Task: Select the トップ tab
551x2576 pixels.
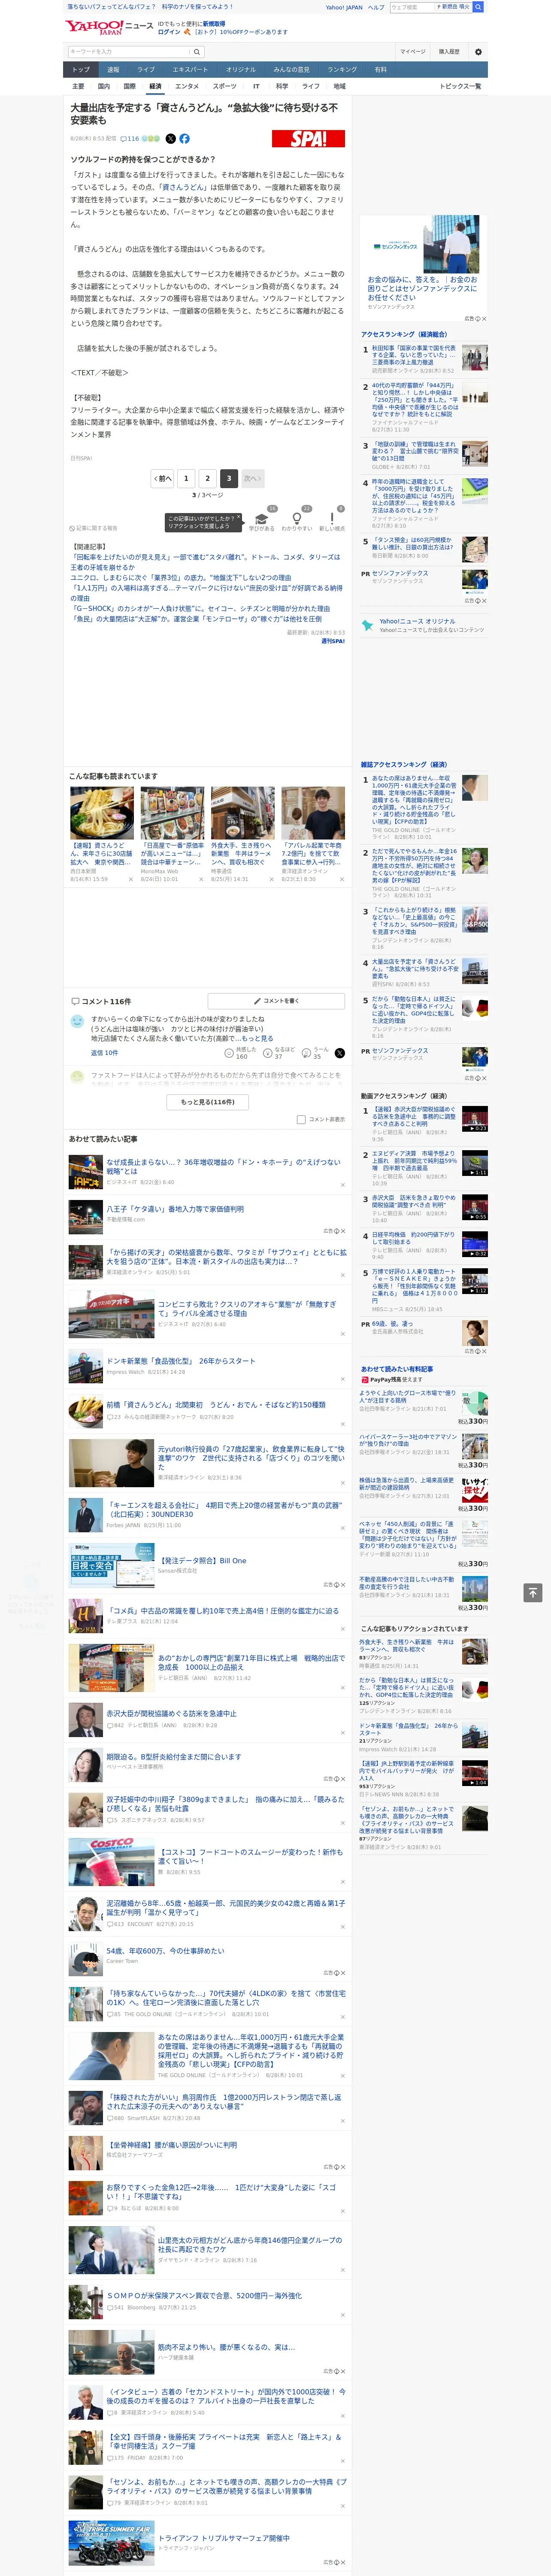Action: point(81,70)
